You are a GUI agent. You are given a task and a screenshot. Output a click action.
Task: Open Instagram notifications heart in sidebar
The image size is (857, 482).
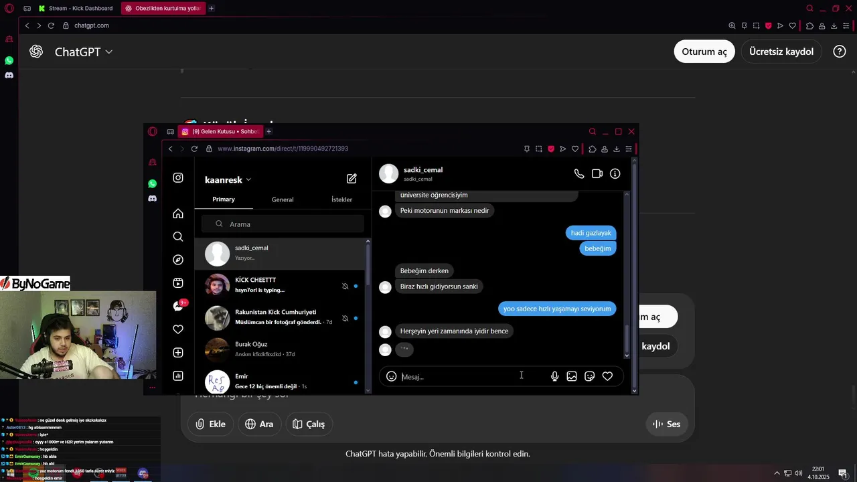pyautogui.click(x=178, y=329)
